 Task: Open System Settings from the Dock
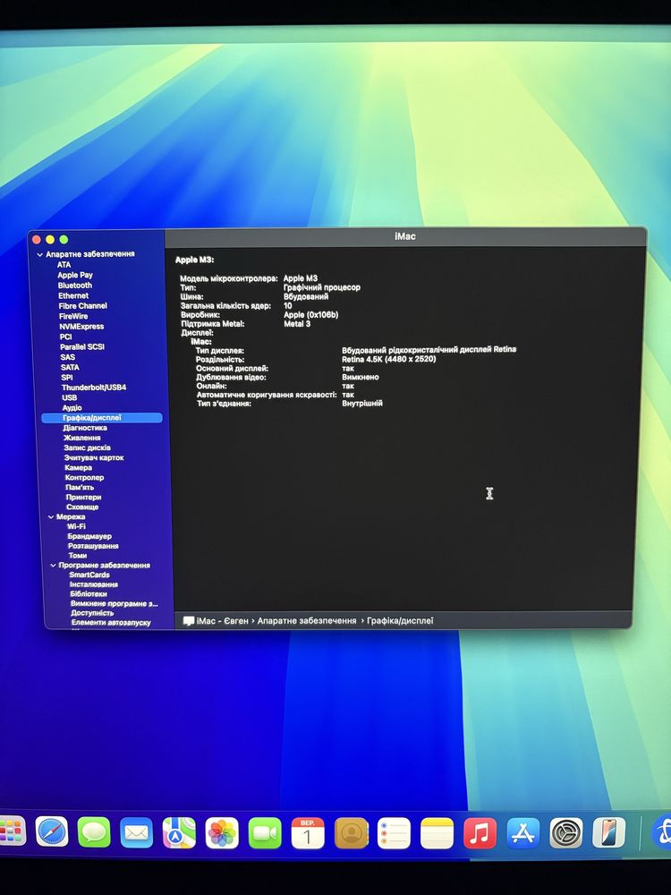[x=566, y=832]
